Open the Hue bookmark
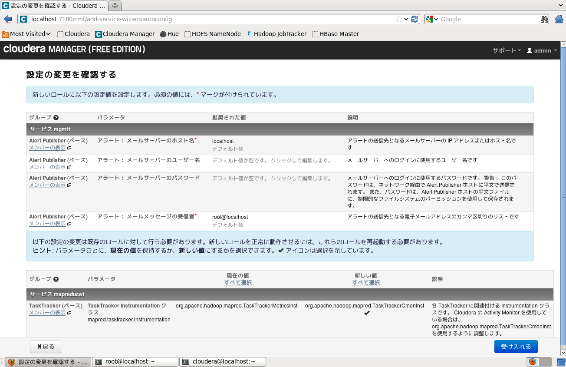The height and width of the screenshot is (367, 566). (x=169, y=34)
